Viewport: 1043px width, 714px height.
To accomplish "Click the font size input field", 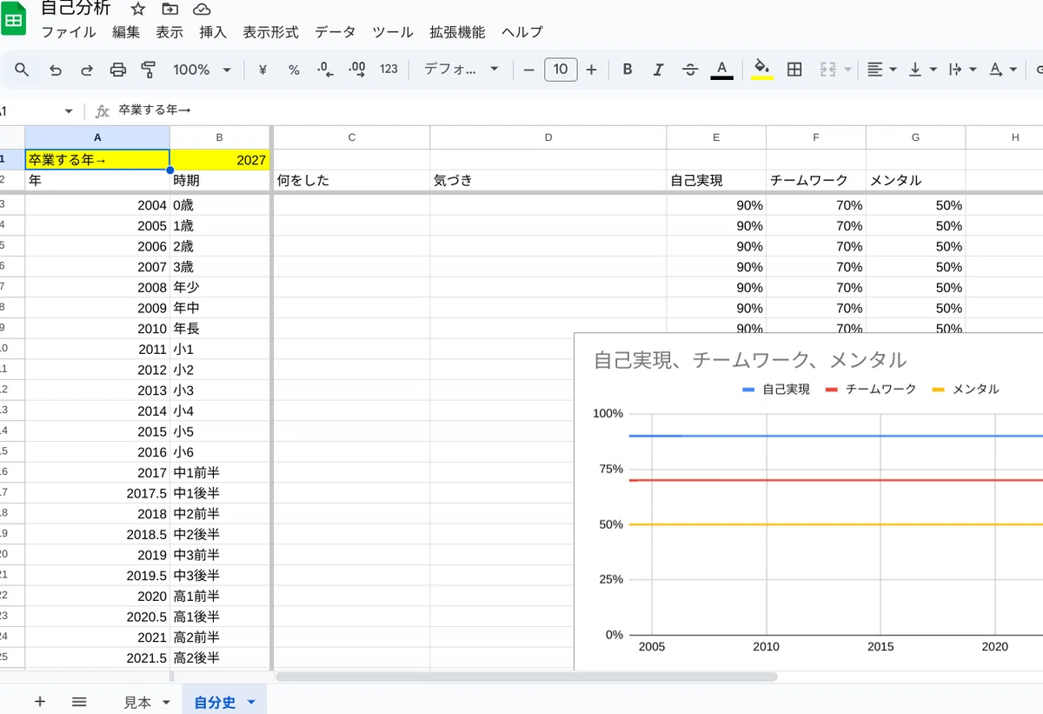I will click(561, 70).
